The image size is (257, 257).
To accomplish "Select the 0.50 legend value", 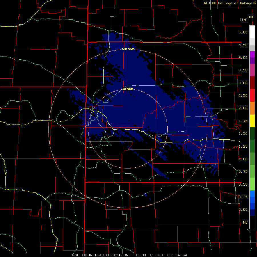I will pos(243,184).
